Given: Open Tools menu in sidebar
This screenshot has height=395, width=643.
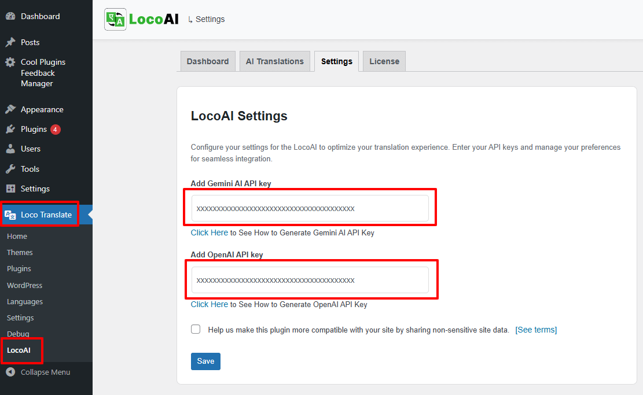Looking at the screenshot, I should pyautogui.click(x=30, y=169).
